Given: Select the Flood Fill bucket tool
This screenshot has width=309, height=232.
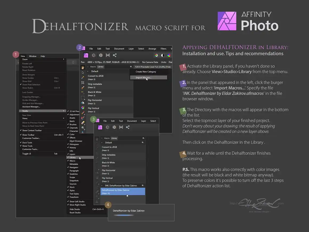Looking at the screenshot, I should coord(83,103).
